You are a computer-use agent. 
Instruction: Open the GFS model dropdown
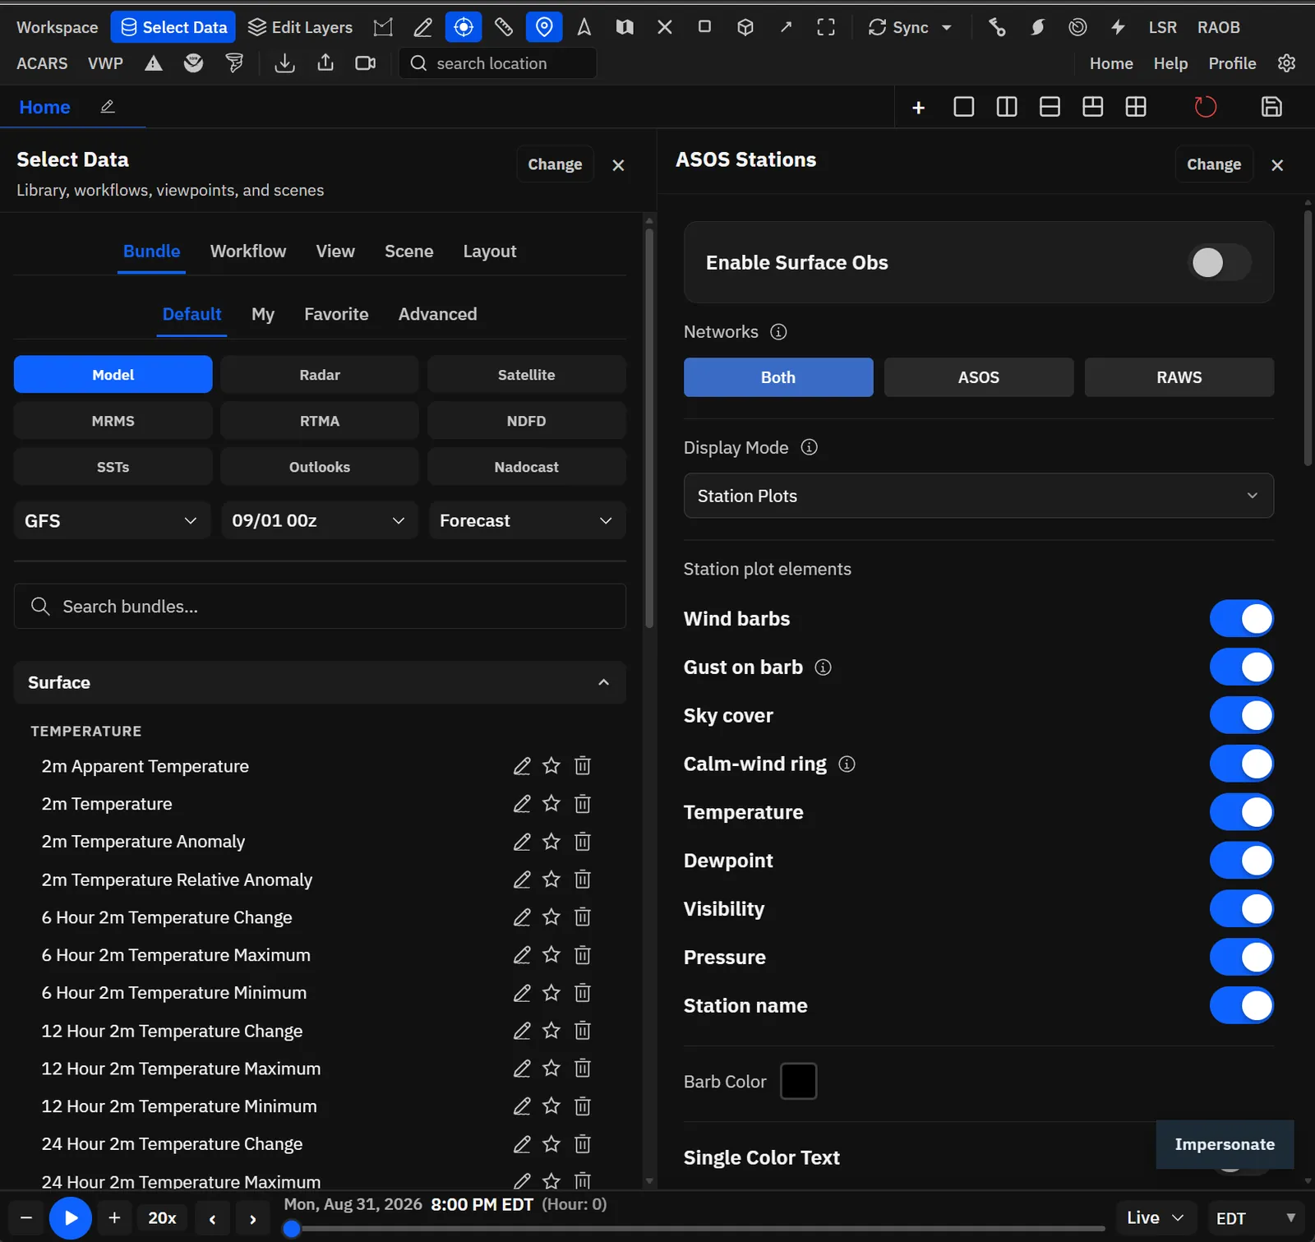coord(113,521)
